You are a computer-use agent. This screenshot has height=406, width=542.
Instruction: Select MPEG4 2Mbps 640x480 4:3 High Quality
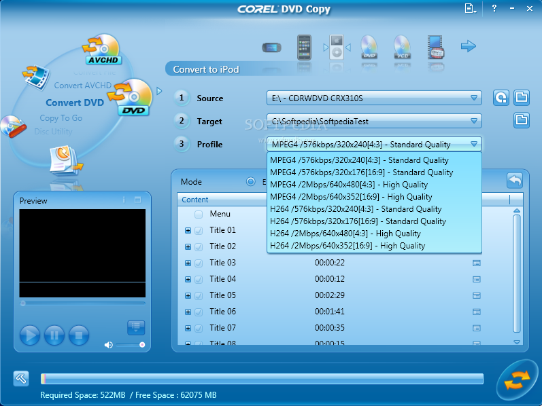(x=374, y=185)
